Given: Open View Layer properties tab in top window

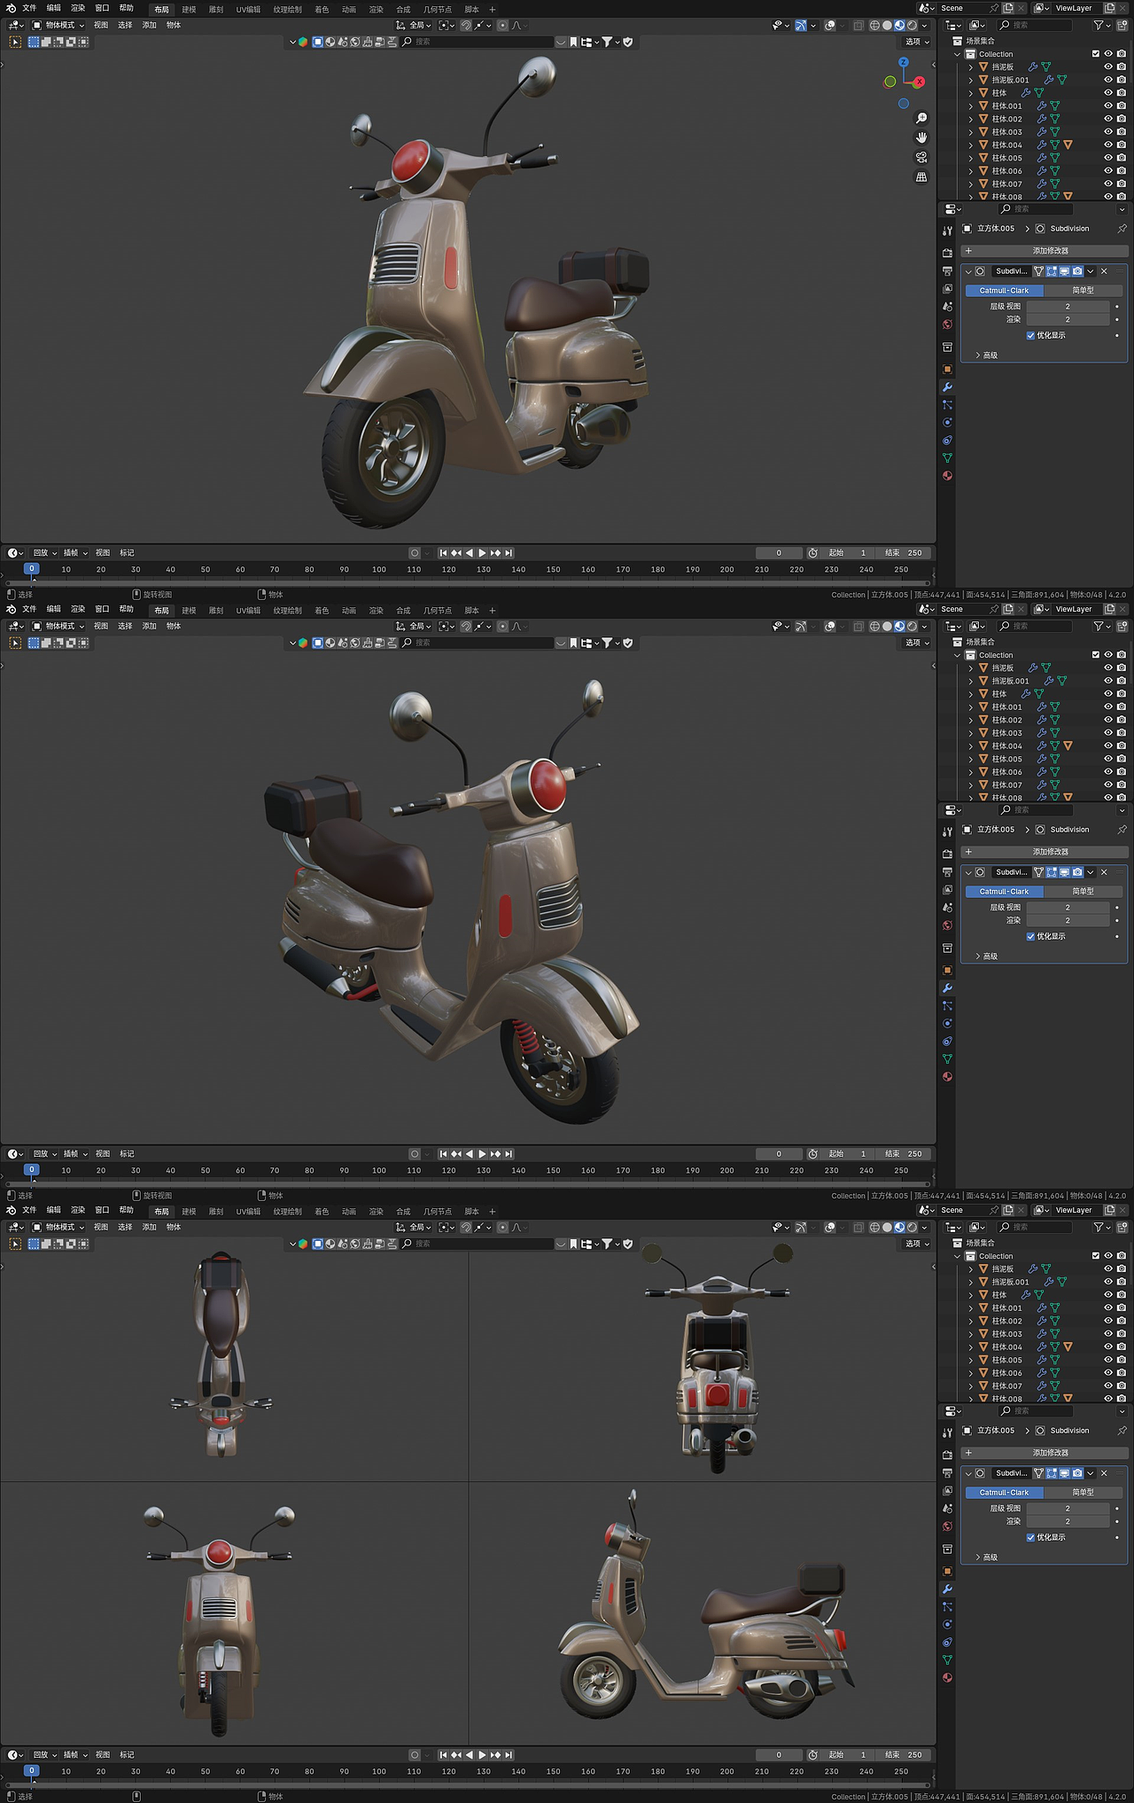Looking at the screenshot, I should [x=947, y=289].
